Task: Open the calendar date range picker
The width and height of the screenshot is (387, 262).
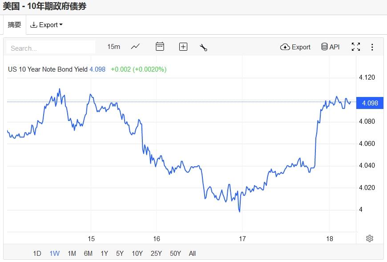Action: click(x=160, y=47)
